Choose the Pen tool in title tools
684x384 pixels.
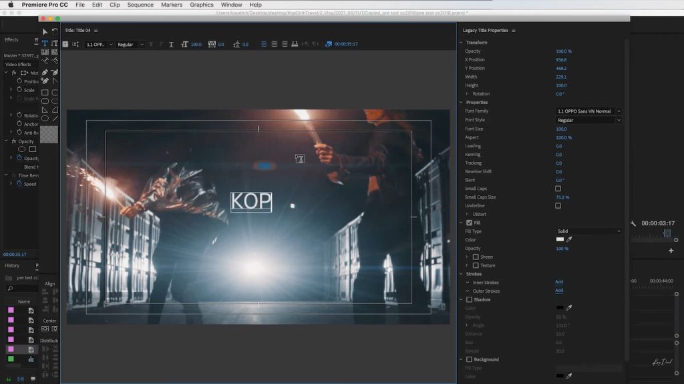tap(45, 72)
